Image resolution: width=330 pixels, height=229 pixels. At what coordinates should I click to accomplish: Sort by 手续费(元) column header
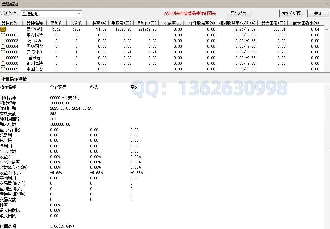[121, 23]
